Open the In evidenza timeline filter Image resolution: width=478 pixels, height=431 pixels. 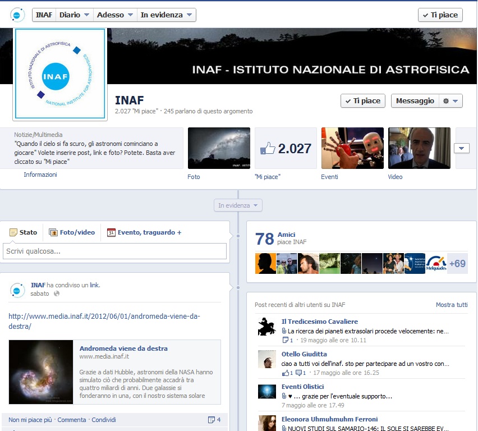pos(238,205)
